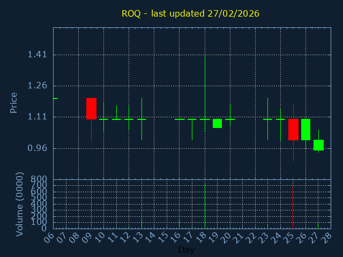The image size is (343, 257).
Task: Click the 1.26 price axis label
Action: [x=37, y=86]
